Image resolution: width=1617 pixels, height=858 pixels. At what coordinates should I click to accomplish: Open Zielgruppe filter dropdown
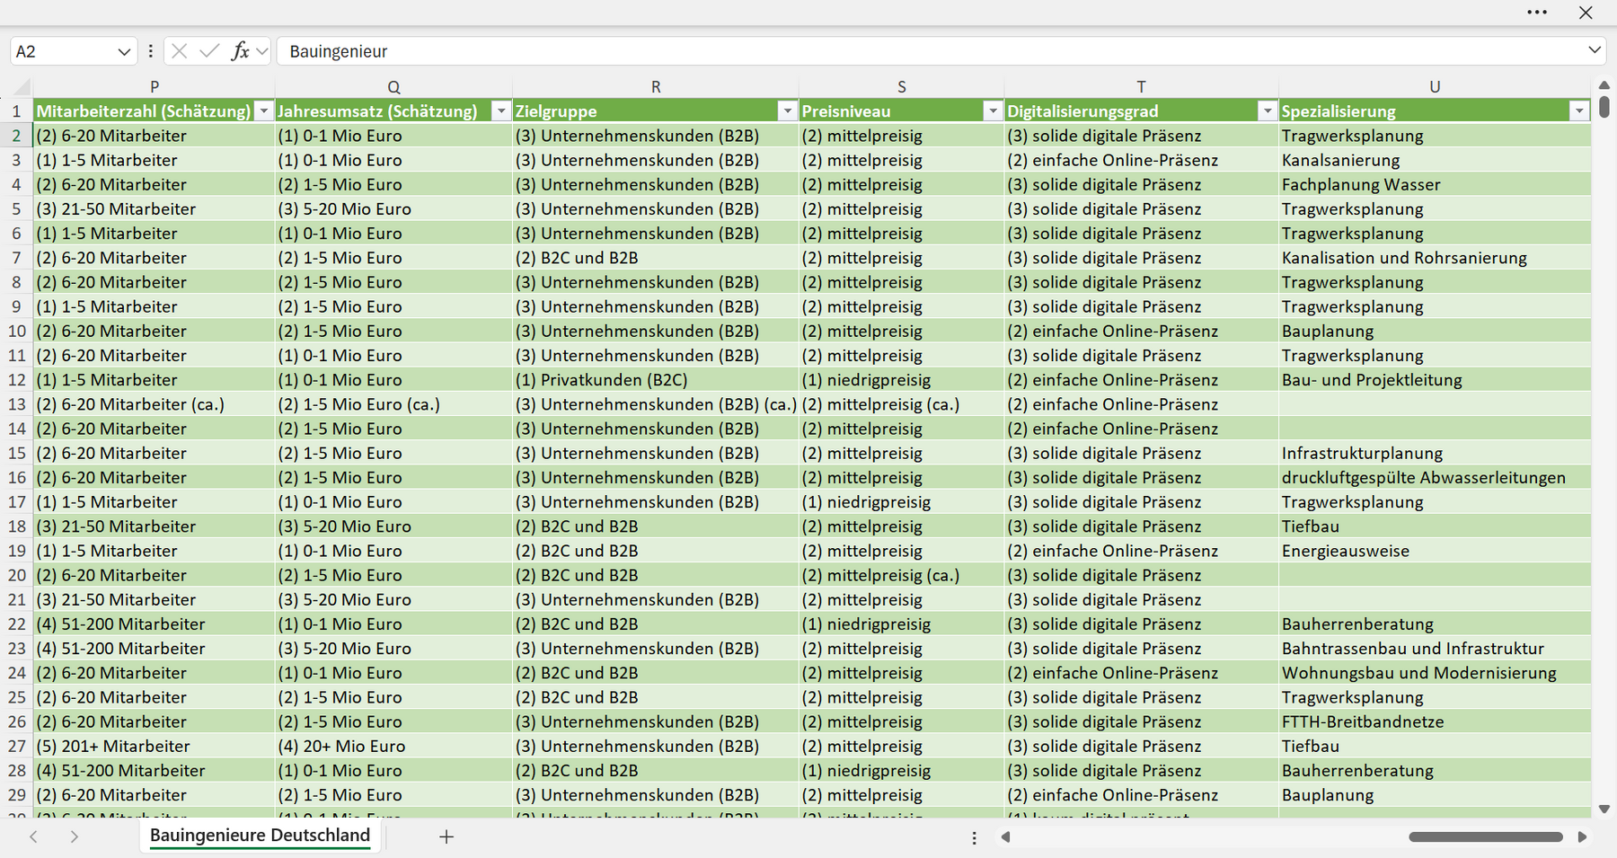pyautogui.click(x=787, y=111)
